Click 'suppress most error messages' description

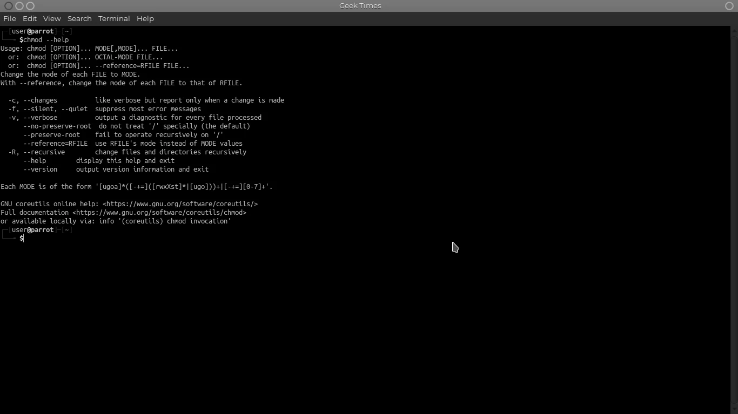pos(148,109)
